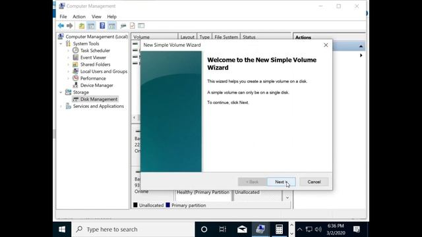
Task: Expand the Task Scheduler branch arrow
Action: pos(68,51)
